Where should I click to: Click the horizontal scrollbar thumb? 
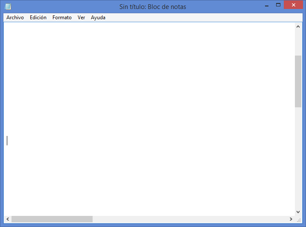pos(52,219)
